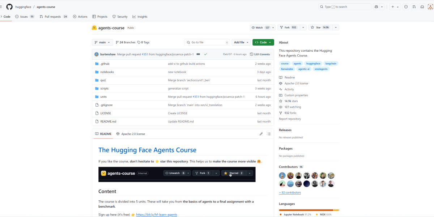Click the languages color bar

coord(309,210)
